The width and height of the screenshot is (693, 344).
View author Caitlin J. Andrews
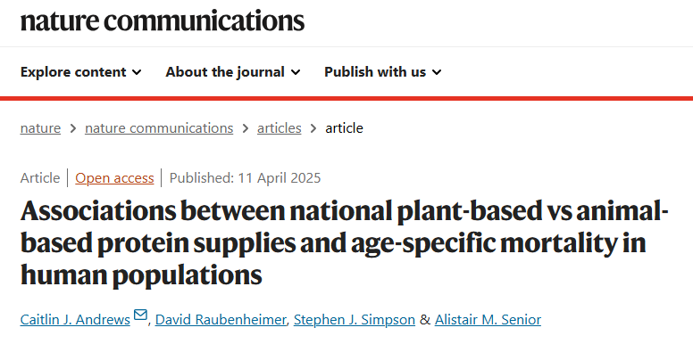pos(75,319)
